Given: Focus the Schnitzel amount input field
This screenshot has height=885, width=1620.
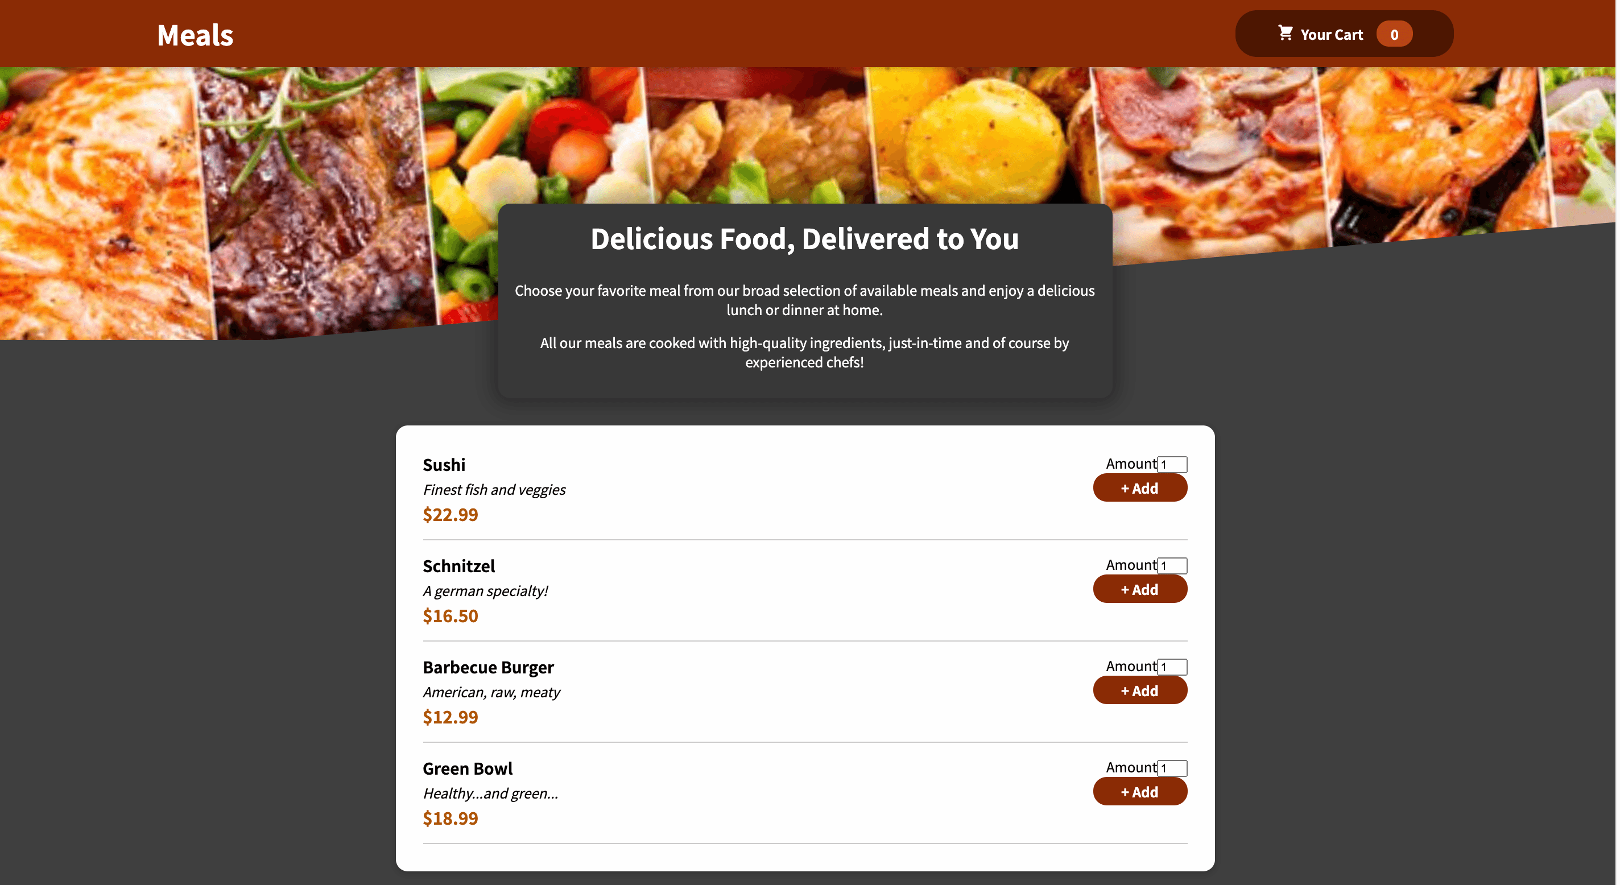Looking at the screenshot, I should [x=1172, y=565].
